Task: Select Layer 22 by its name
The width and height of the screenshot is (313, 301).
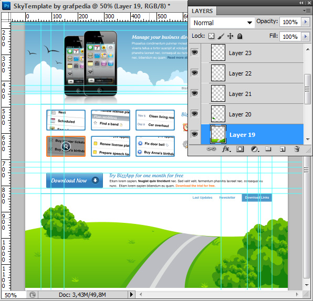Action: [x=240, y=73]
